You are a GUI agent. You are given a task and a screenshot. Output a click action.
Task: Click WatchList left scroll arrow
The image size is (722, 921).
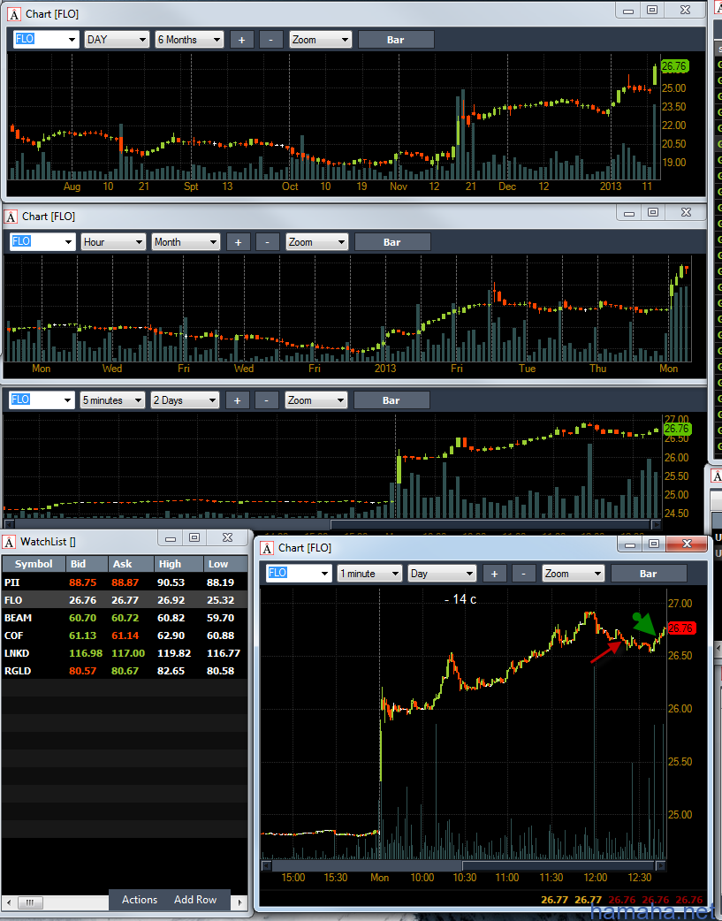click(x=8, y=902)
